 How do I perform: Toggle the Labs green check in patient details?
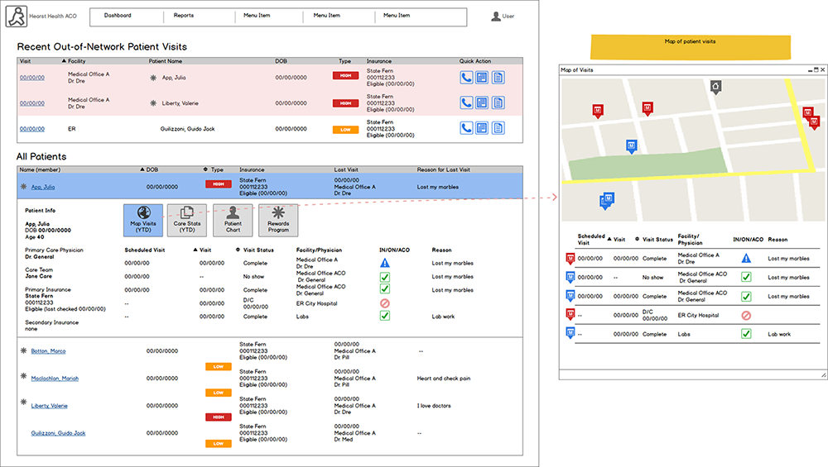point(385,316)
